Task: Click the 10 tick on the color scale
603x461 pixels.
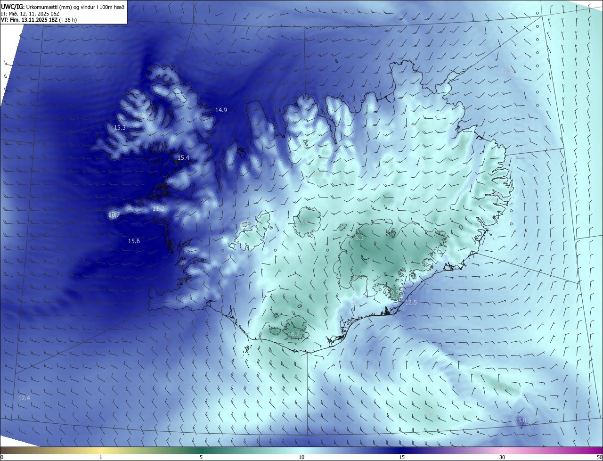Action: [301, 457]
